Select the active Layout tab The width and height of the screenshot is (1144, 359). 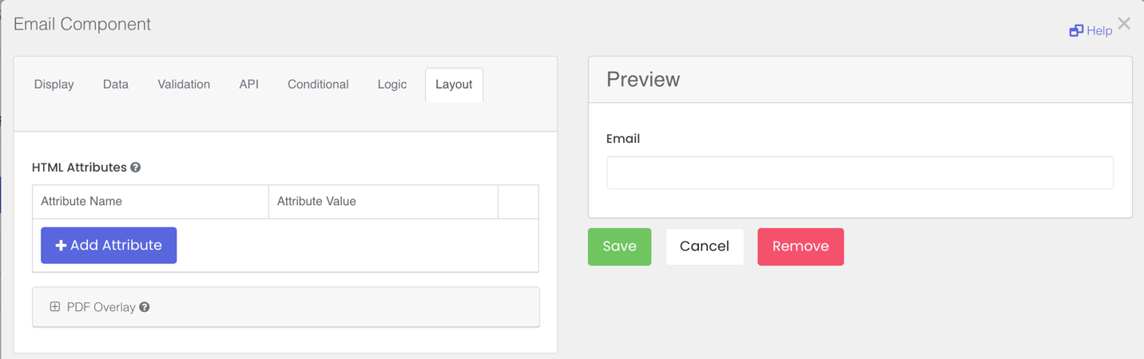click(454, 85)
